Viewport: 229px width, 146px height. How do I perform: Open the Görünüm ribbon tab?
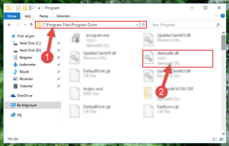click(63, 16)
